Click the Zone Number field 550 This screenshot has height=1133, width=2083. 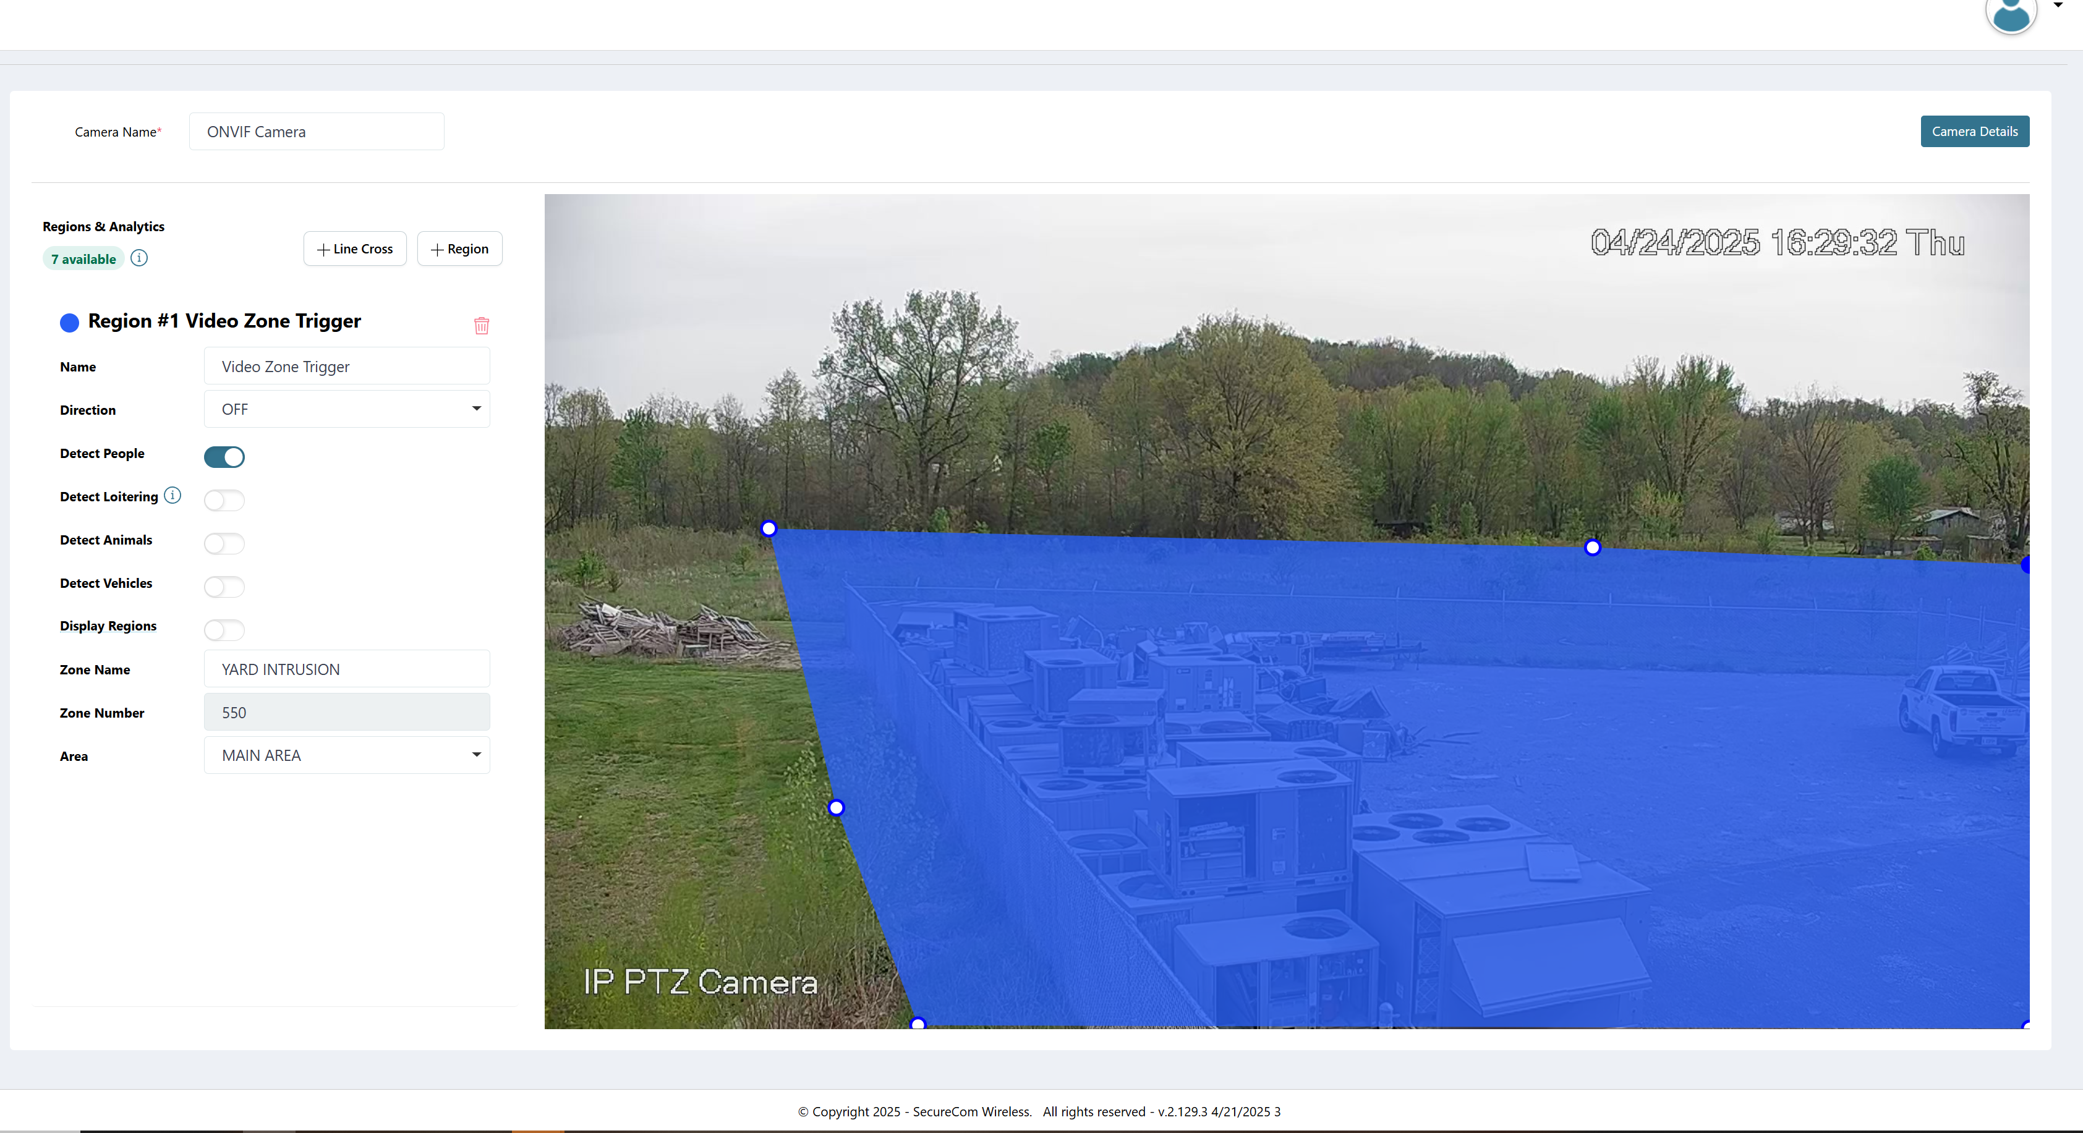click(x=347, y=712)
